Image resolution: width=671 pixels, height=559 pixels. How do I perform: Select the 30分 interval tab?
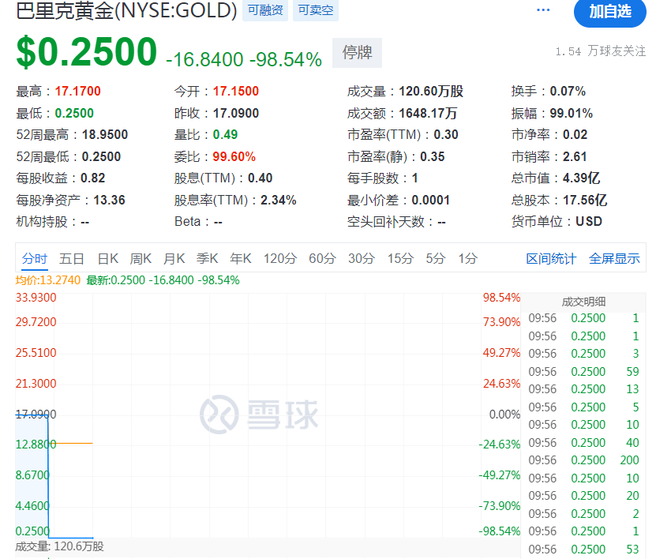pyautogui.click(x=362, y=258)
